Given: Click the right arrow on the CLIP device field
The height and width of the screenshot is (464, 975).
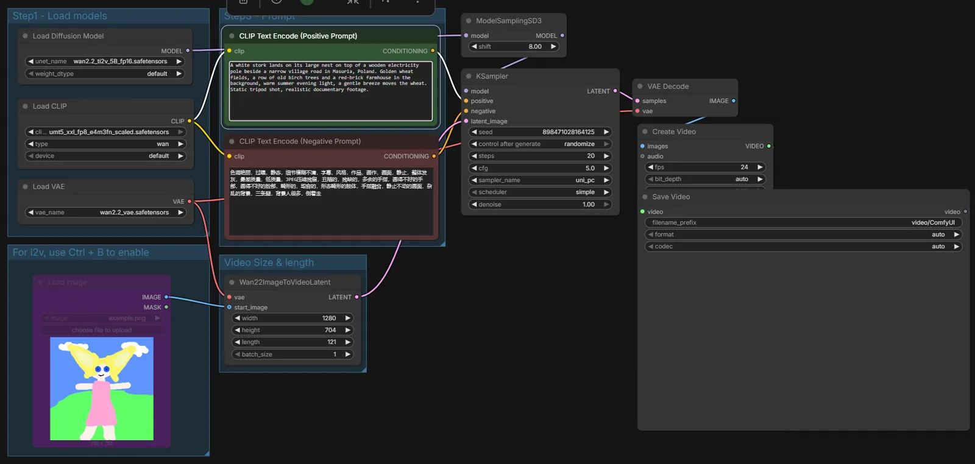Looking at the screenshot, I should coord(180,156).
